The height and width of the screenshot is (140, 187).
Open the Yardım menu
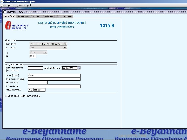(x=29, y=5)
